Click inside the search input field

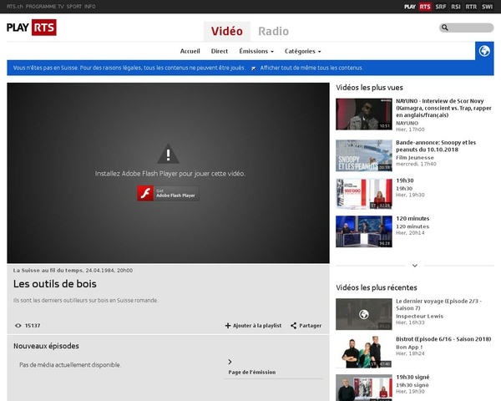(x=471, y=28)
